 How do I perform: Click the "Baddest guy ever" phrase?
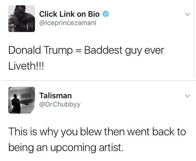point(124,50)
